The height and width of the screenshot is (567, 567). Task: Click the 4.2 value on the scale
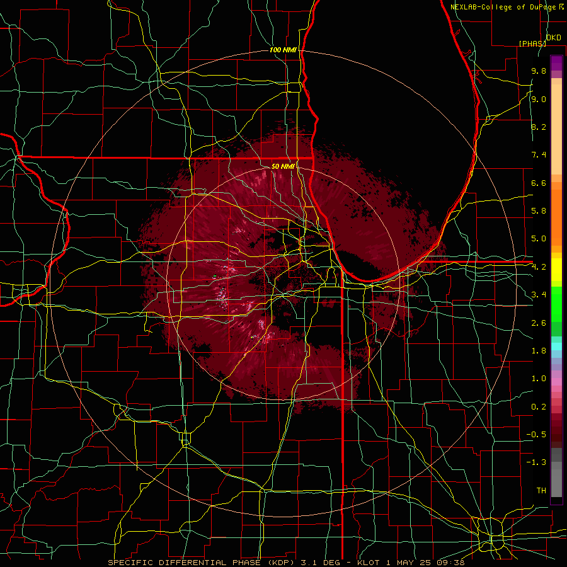539,267
